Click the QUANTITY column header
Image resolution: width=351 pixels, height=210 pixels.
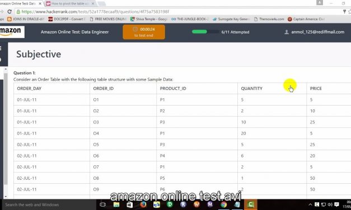click(251, 88)
